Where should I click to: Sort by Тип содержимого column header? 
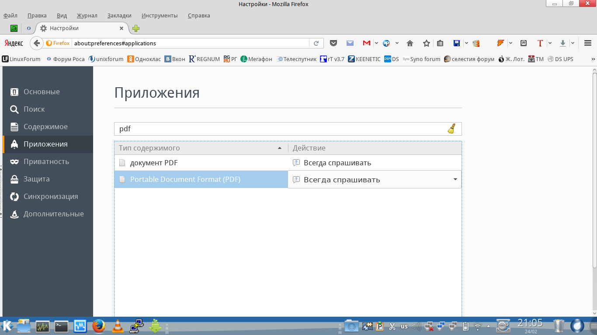coord(201,148)
